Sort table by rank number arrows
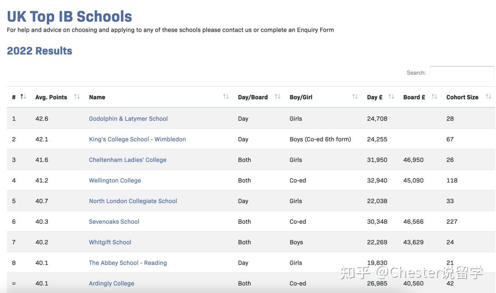 [23, 97]
